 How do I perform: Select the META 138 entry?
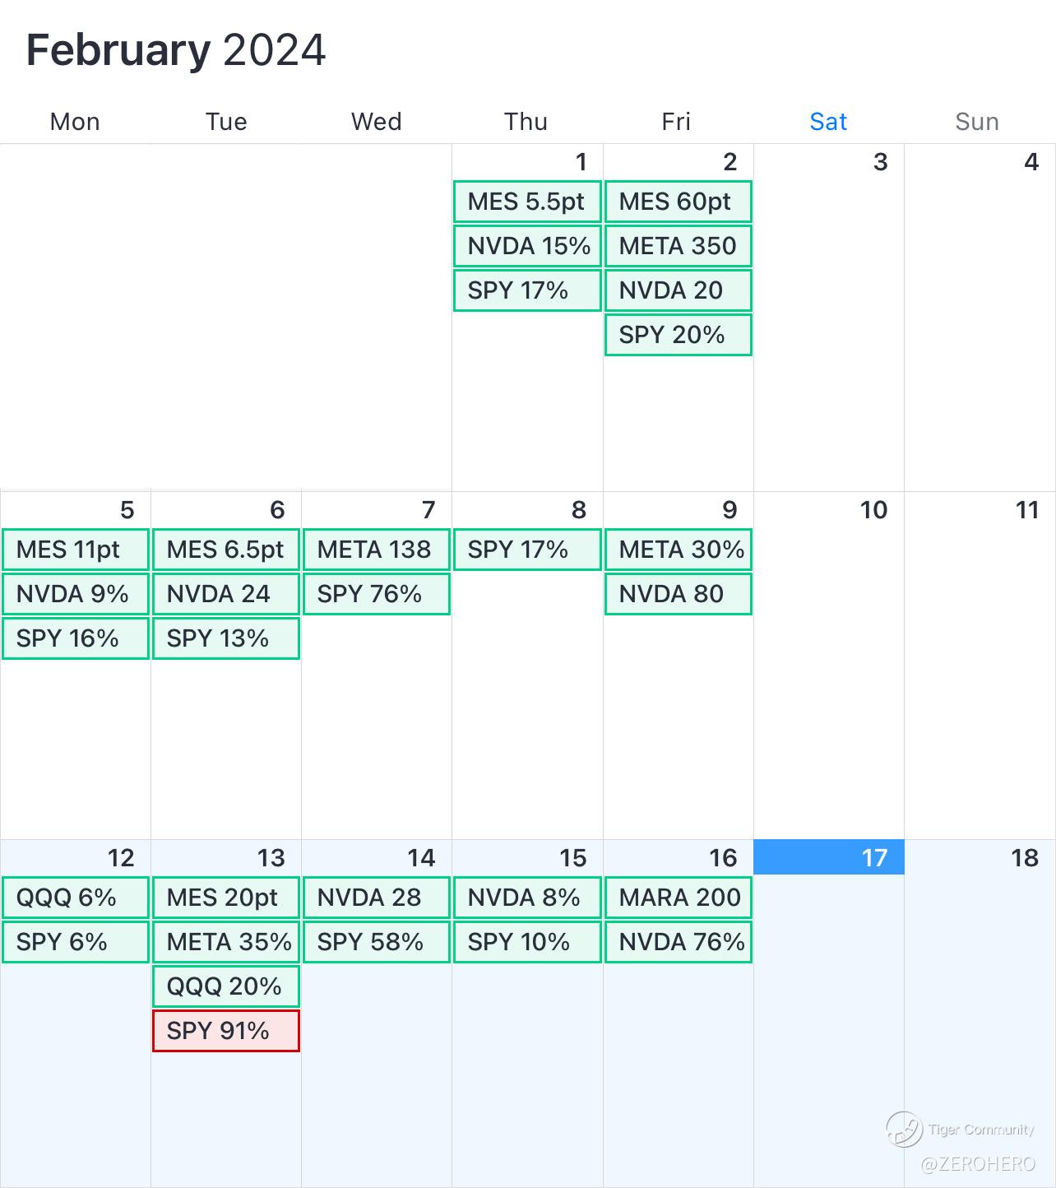click(x=377, y=550)
